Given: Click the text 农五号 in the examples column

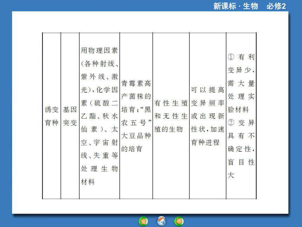Looking at the screenshot, I should point(133,123).
